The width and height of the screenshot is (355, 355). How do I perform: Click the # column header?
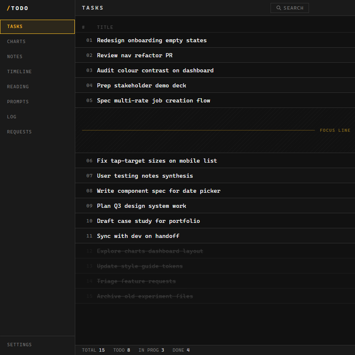point(83,28)
